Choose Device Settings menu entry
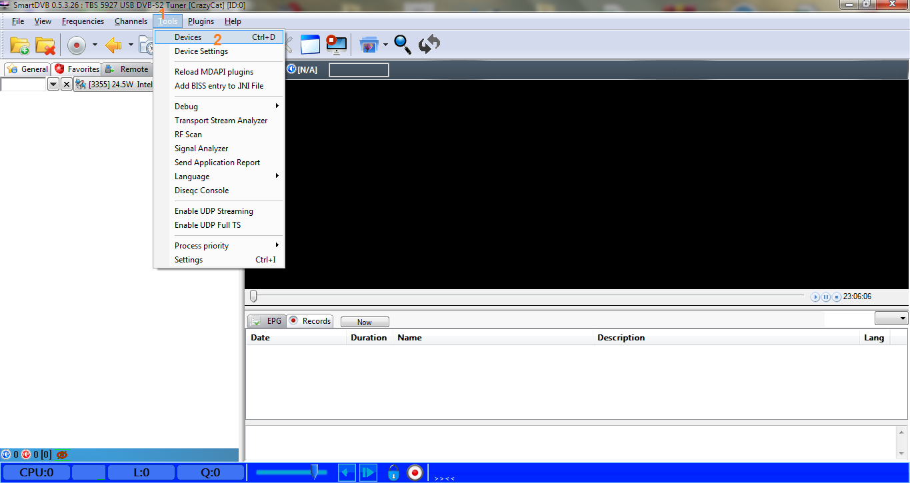910x483 pixels. click(219, 51)
